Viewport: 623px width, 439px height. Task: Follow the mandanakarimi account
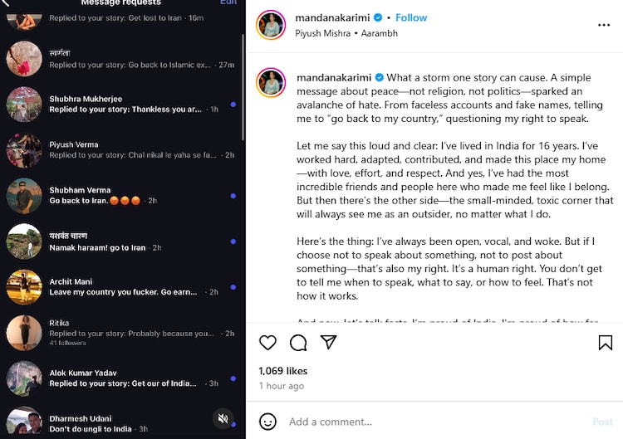click(x=411, y=17)
